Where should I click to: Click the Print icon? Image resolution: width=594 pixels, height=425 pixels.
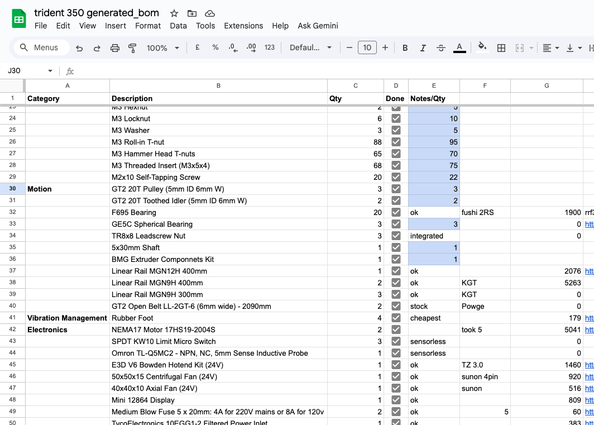click(115, 47)
